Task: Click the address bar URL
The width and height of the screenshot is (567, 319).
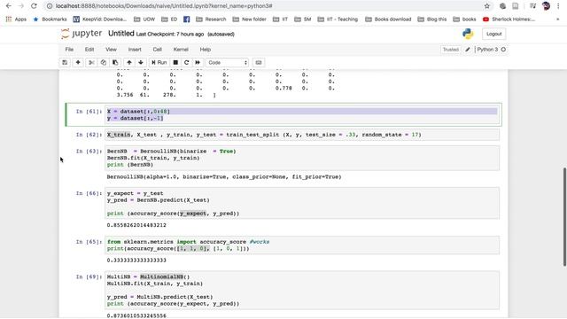Action: [x=164, y=6]
